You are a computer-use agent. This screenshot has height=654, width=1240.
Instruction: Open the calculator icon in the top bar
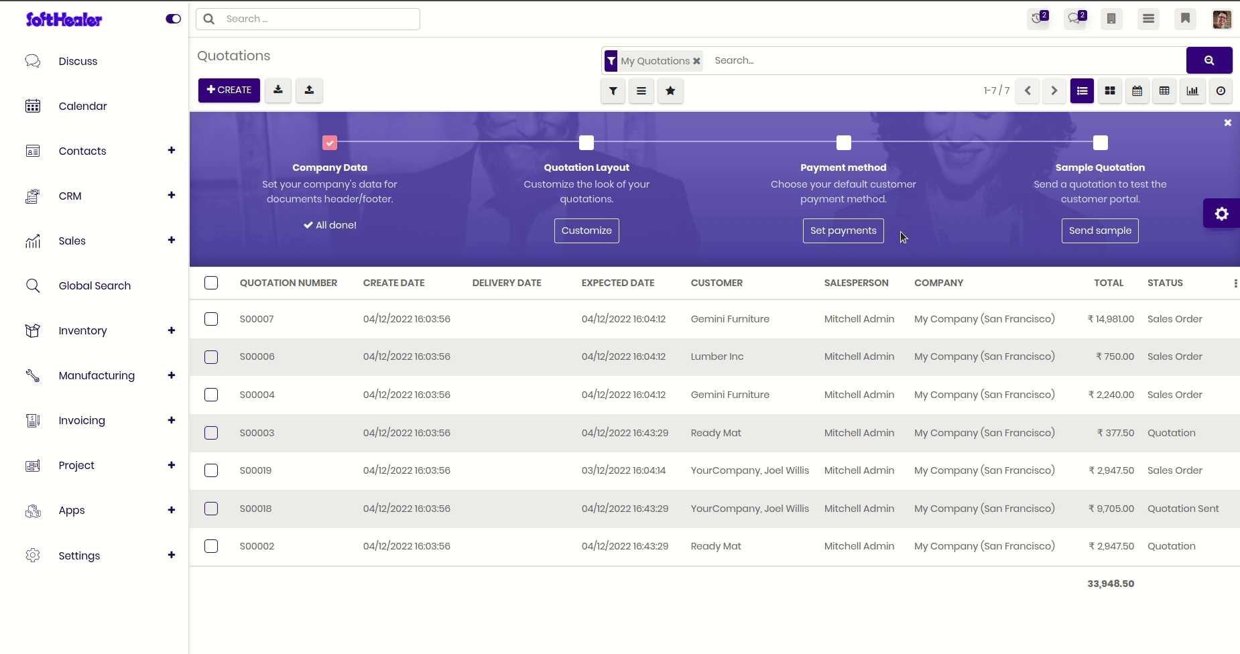[x=1111, y=19]
